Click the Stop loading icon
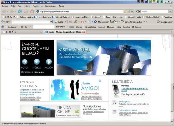Screen dimensions: 174x126 tap(26, 12)
